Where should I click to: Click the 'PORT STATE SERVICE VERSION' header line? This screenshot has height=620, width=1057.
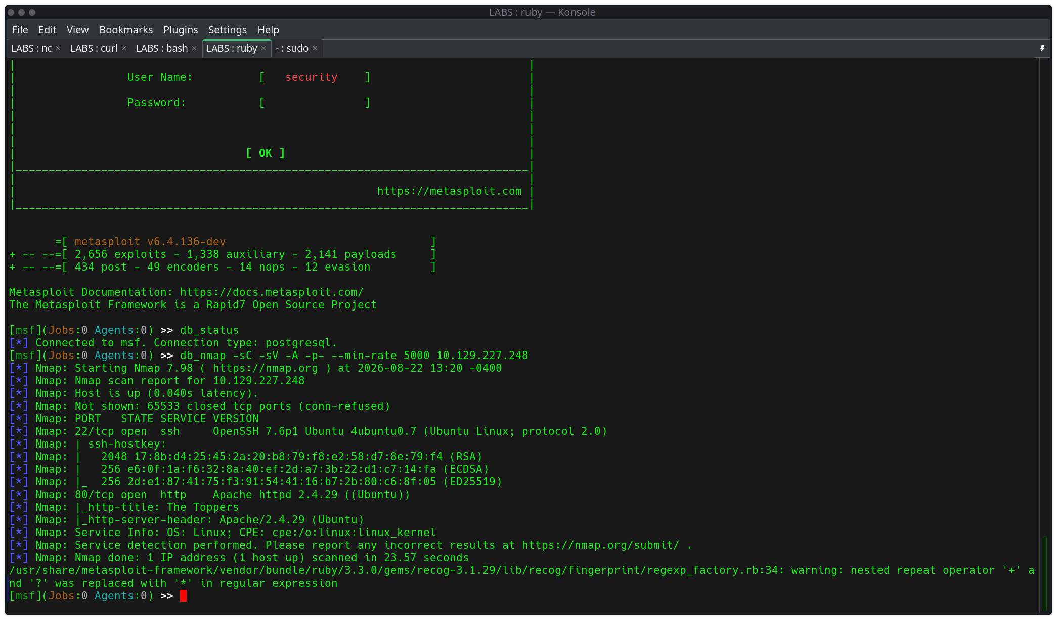[134, 419]
